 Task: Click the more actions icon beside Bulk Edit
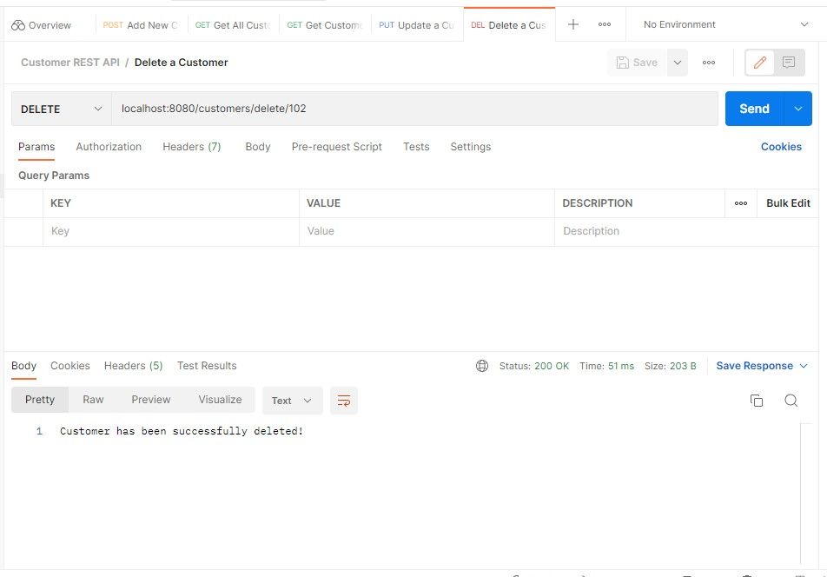[740, 202]
